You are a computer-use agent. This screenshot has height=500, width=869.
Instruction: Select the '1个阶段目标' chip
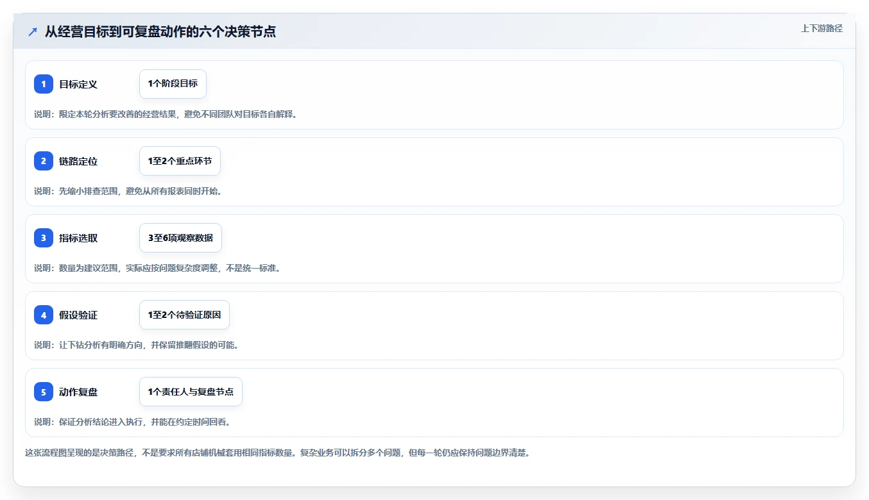pyautogui.click(x=173, y=84)
